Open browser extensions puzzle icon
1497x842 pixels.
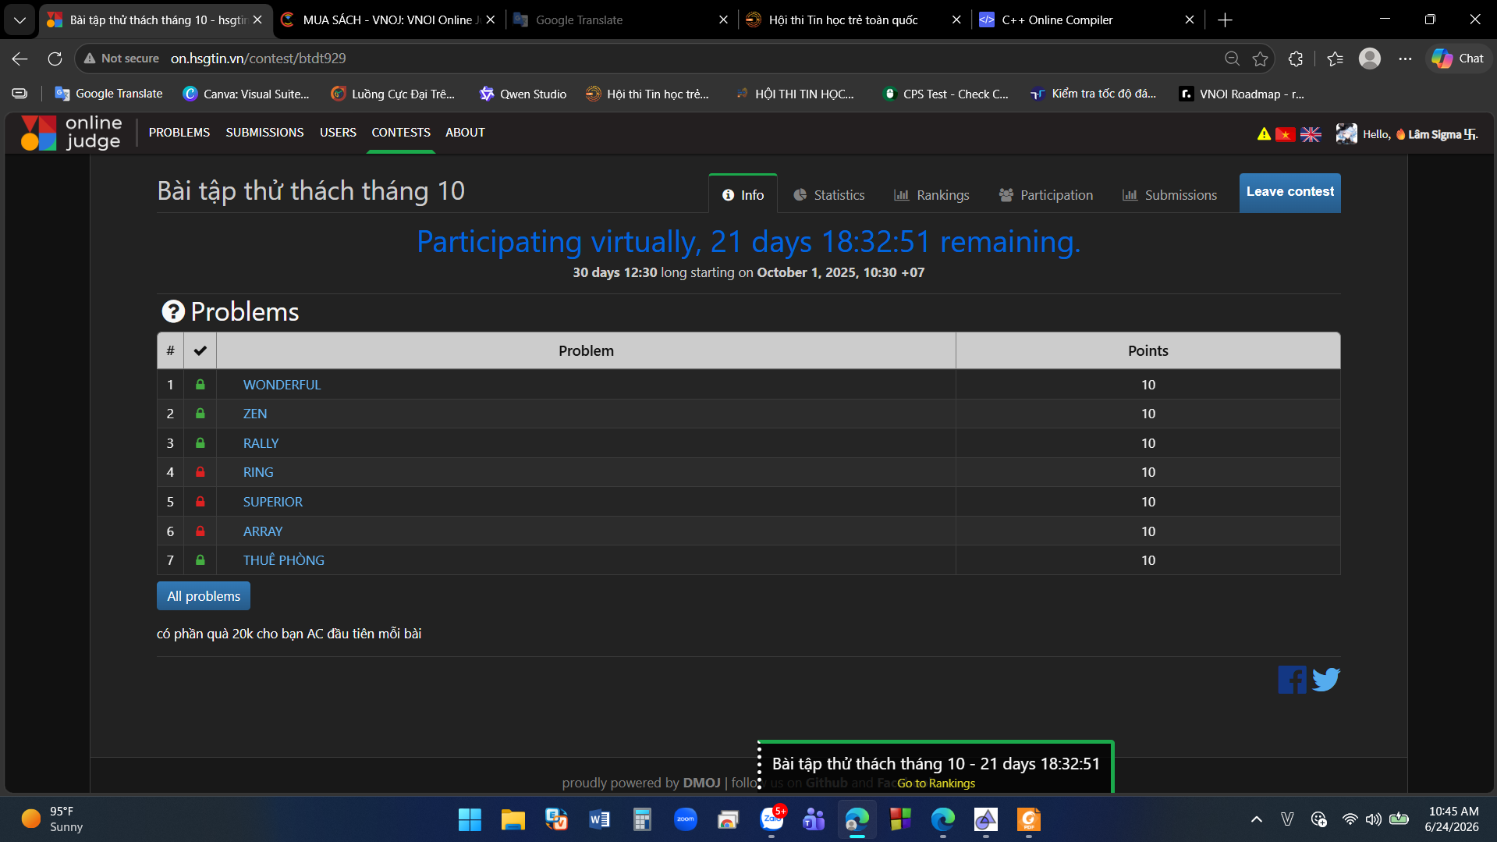pos(1296,59)
